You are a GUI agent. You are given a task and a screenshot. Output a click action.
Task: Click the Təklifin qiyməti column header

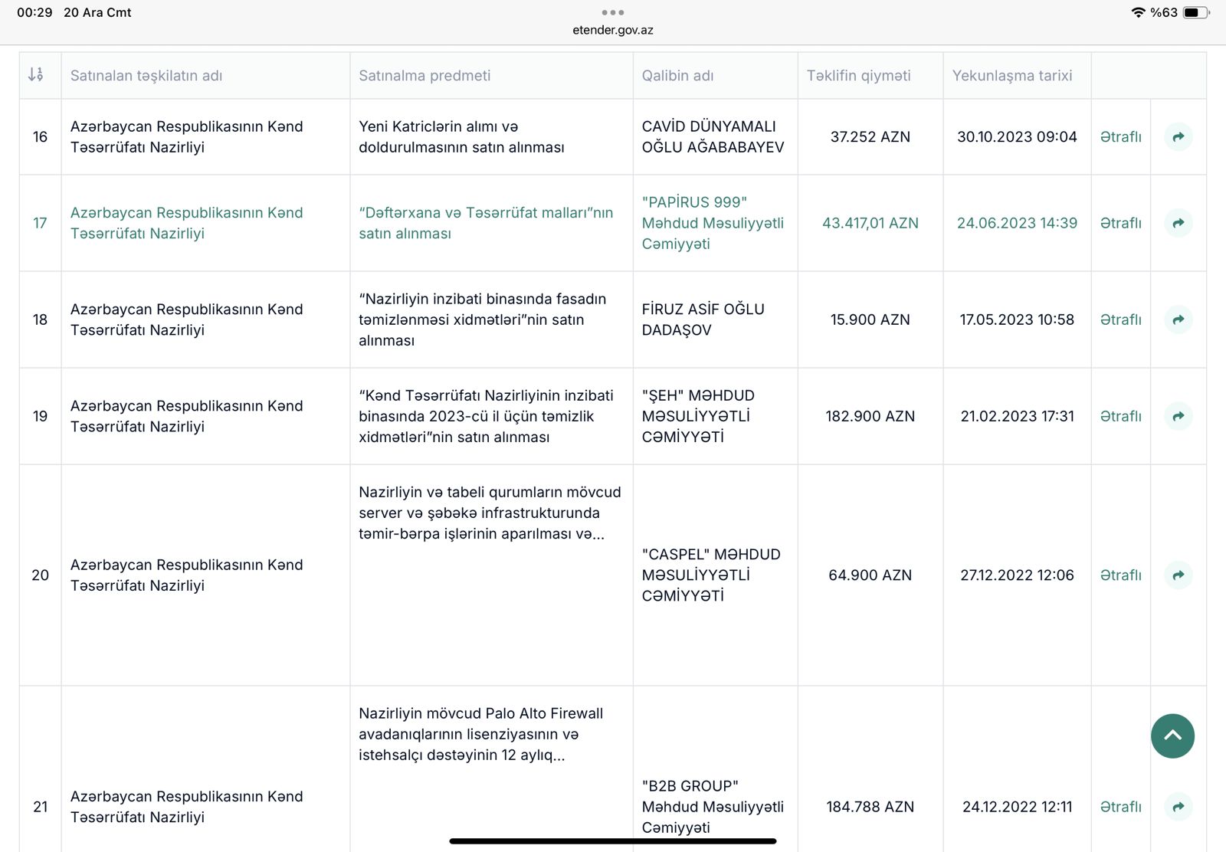point(858,75)
